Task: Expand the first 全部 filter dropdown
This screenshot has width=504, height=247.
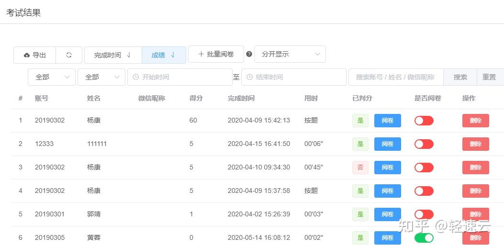Action: 51,77
